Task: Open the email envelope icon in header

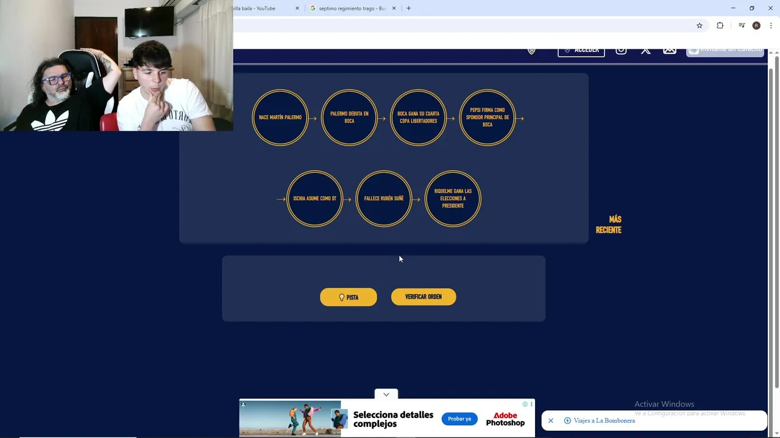Action: [670, 50]
